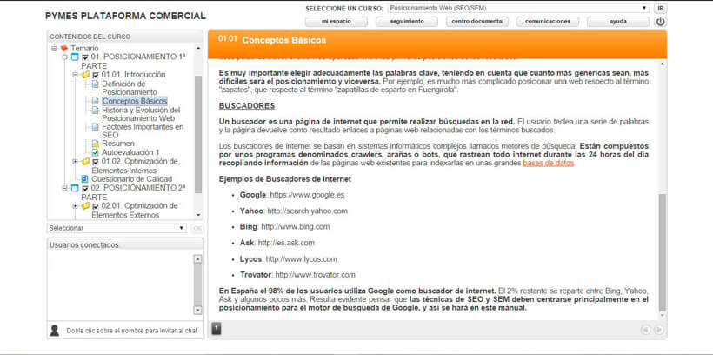Click the page icon for Historia y Evolución
Image resolution: width=713 pixels, height=355 pixels.
click(x=95, y=111)
